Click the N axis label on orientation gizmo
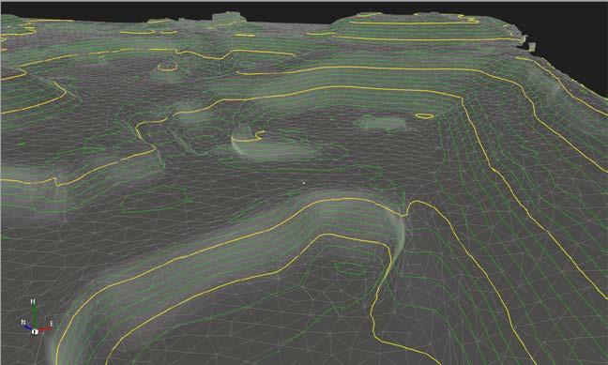Screen dimensions: 608x365 (x=23, y=323)
